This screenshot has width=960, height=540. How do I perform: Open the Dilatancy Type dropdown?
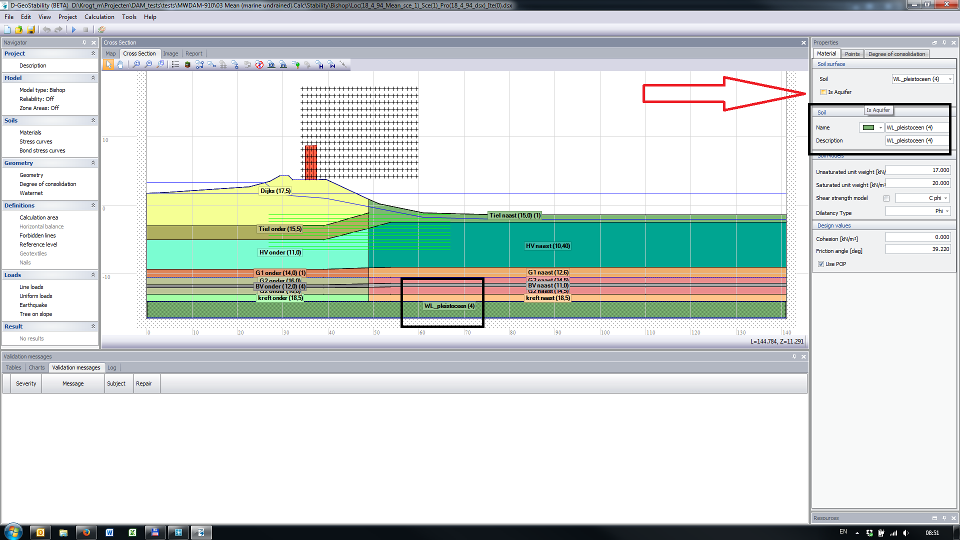947,211
